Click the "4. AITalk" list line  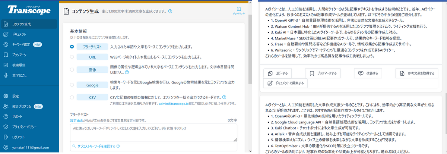[x=339, y=134]
